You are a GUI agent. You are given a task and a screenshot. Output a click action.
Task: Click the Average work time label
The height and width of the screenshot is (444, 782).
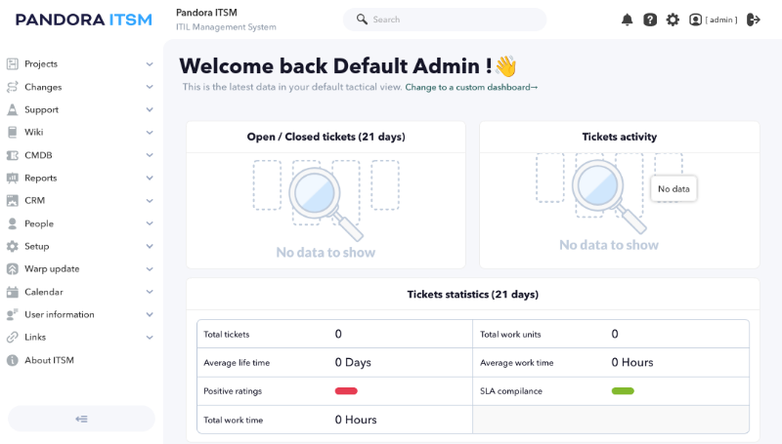click(x=517, y=362)
